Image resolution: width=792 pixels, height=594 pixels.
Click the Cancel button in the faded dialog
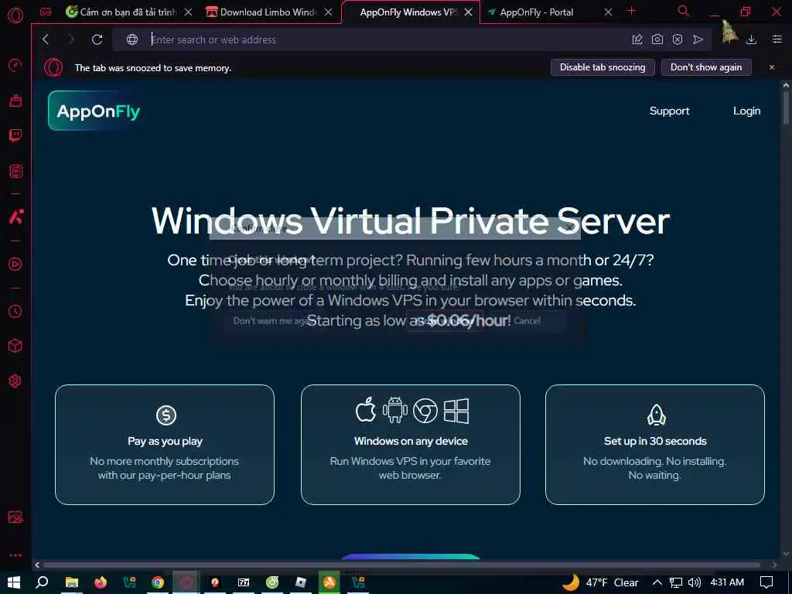[x=527, y=321]
